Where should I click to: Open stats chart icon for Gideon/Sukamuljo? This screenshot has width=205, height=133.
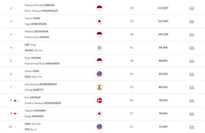[x=192, y=8]
